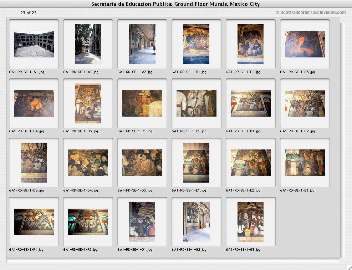Viewport: 352px width, 270px height.
Task: Click the filename label 6A1-RD-SE-1-E3.jpg
Action: 297,190
